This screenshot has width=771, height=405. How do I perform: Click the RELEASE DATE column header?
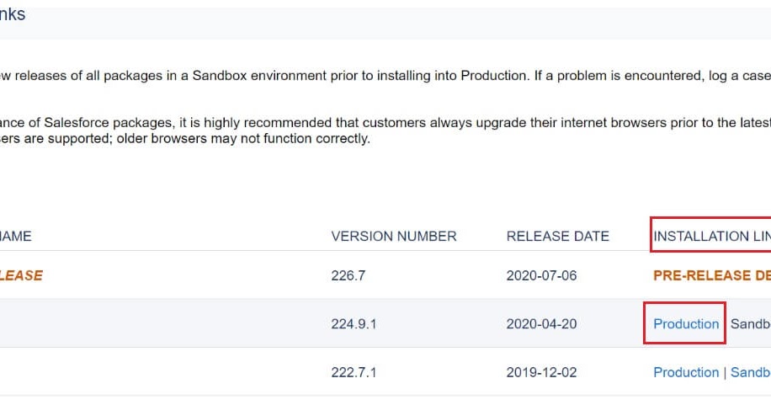pyautogui.click(x=557, y=237)
